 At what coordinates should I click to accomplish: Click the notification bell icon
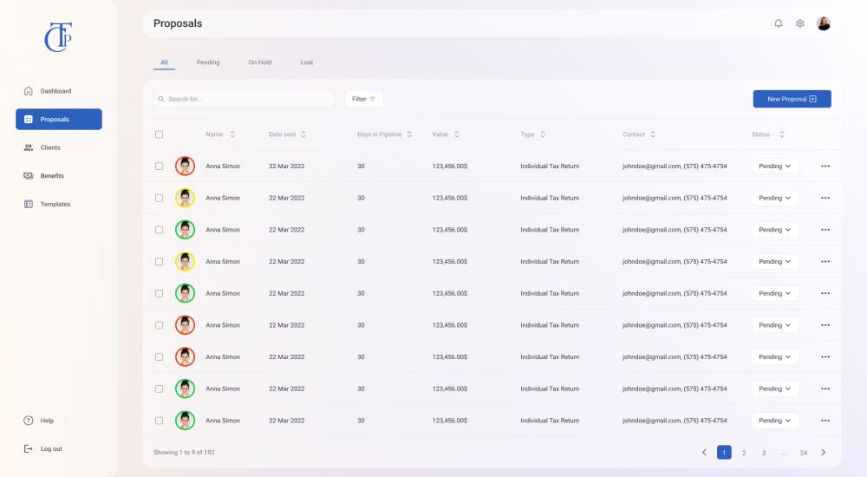tap(778, 23)
